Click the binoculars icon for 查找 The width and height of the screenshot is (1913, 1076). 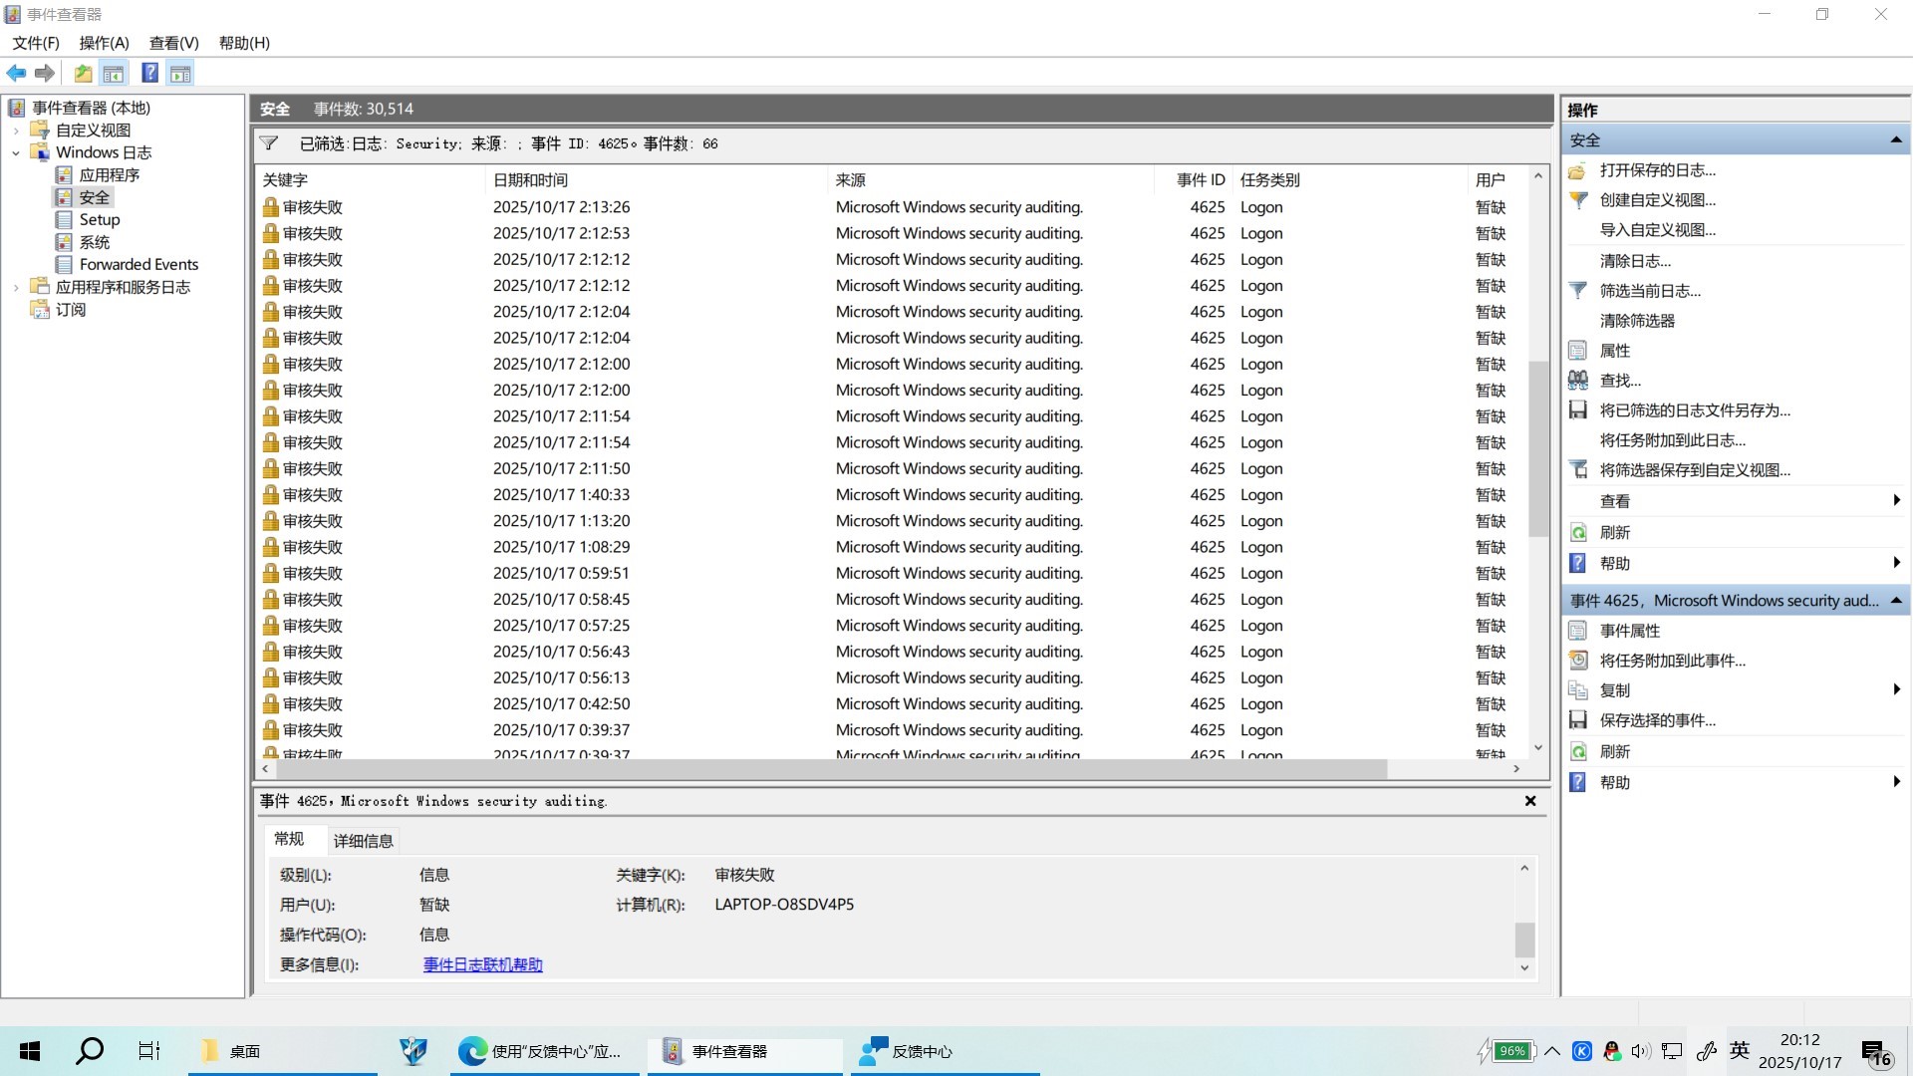click(x=1578, y=381)
